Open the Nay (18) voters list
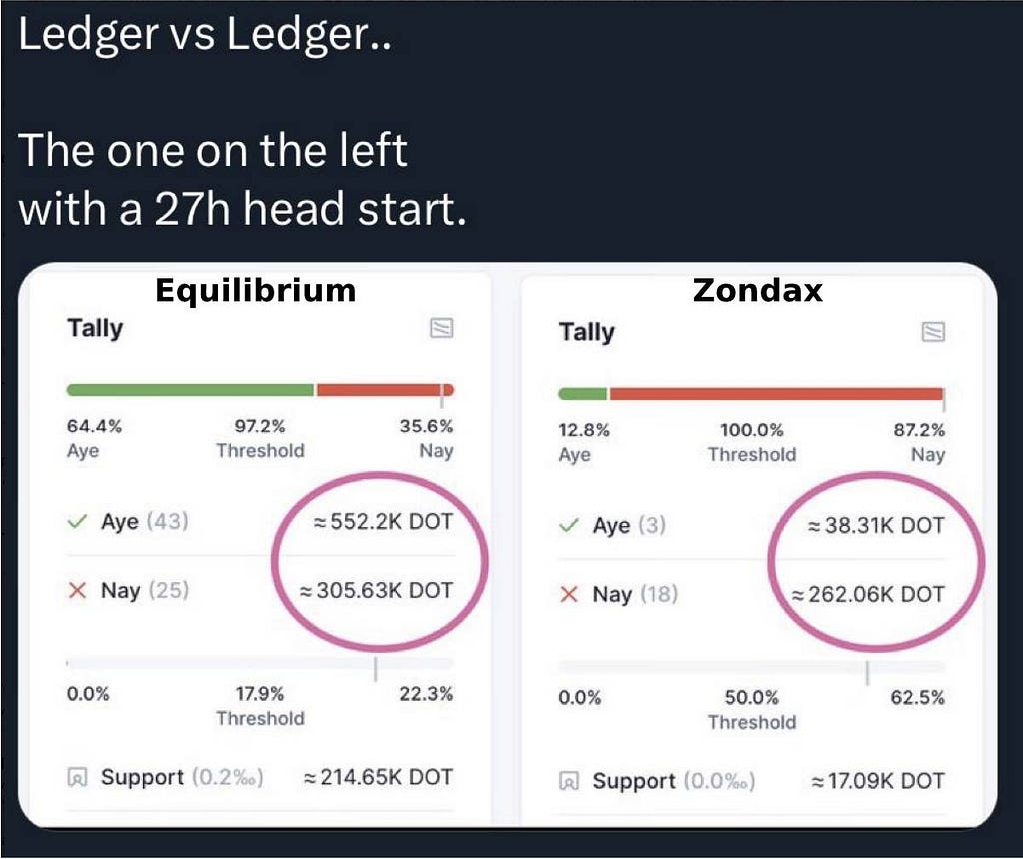Viewport: 1023px width, 859px height. [x=635, y=595]
